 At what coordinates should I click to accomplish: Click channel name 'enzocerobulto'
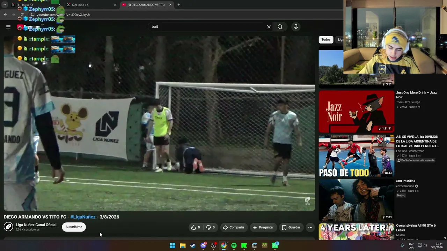(x=405, y=186)
